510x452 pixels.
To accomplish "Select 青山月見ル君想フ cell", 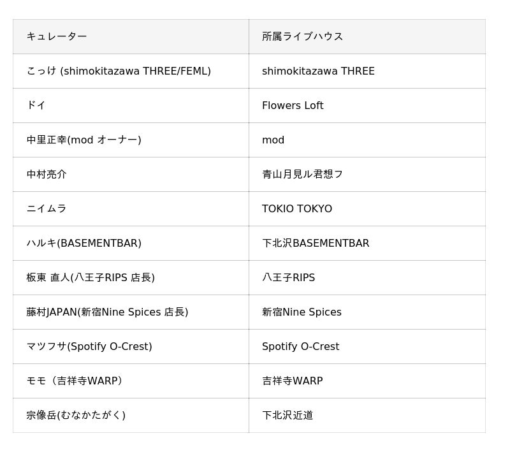I will [x=367, y=174].
